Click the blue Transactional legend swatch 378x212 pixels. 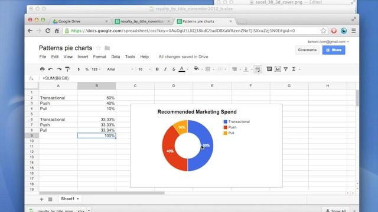click(226, 122)
